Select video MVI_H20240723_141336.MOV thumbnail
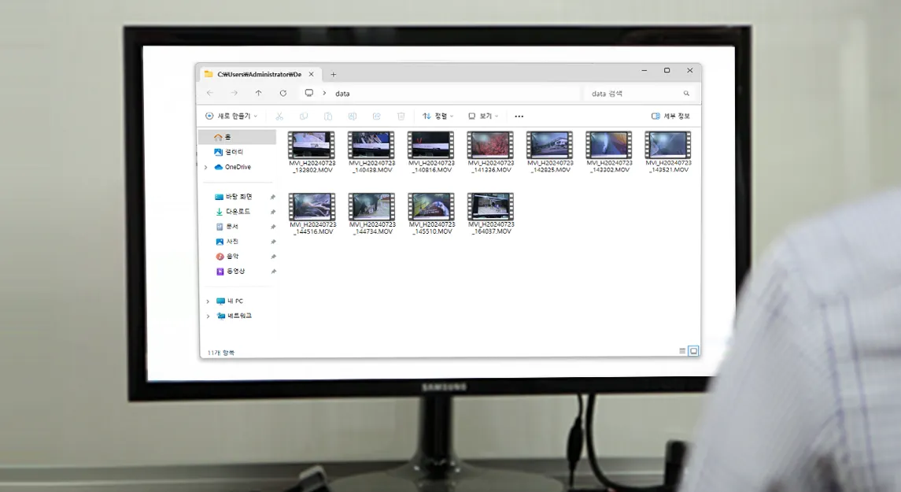The image size is (901, 492). [x=490, y=146]
